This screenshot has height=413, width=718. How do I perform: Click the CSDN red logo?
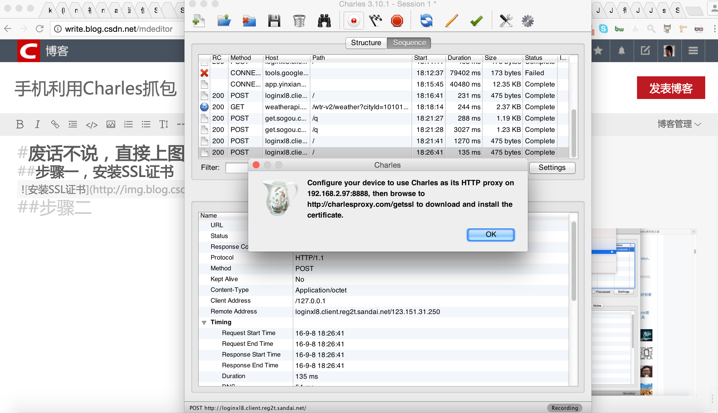click(x=29, y=51)
